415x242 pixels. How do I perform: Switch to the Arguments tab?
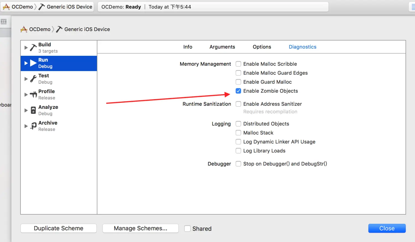coord(222,47)
